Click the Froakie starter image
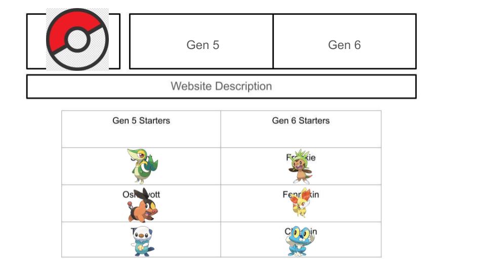 (x=300, y=241)
